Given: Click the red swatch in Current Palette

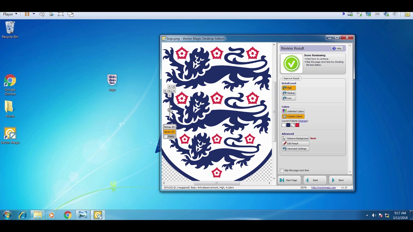Looking at the screenshot, I should point(297,125).
